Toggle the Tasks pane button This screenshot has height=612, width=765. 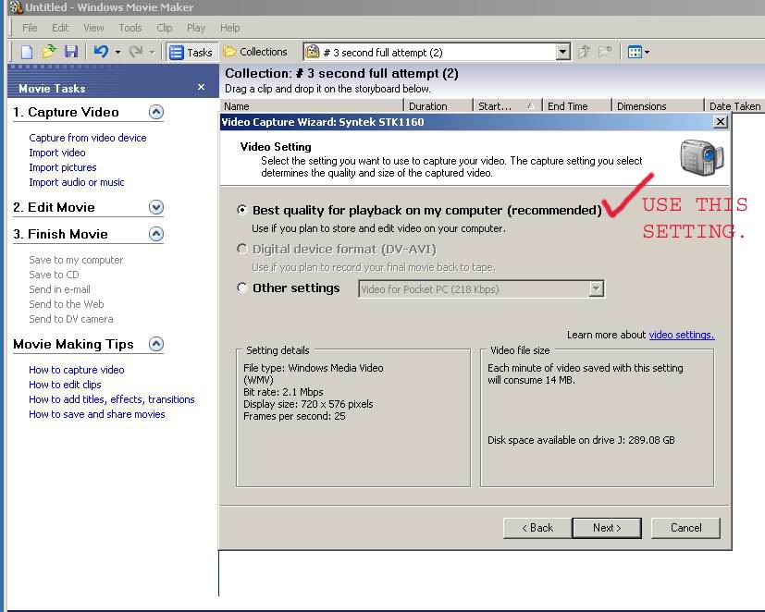pyautogui.click(x=191, y=52)
